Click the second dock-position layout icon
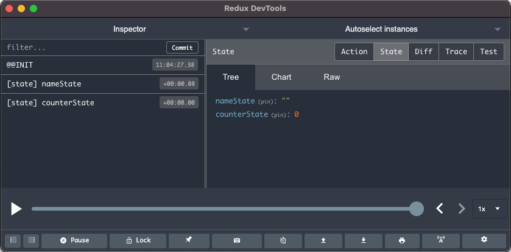This screenshot has height=252, width=511. [31, 240]
